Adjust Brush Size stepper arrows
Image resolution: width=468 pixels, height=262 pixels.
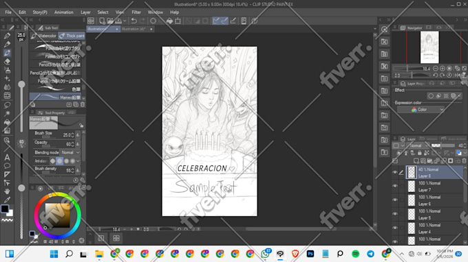(72, 135)
